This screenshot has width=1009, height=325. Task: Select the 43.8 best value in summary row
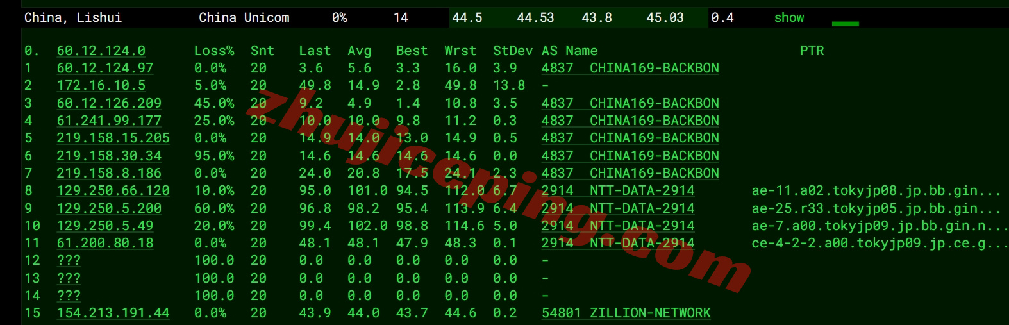point(597,18)
